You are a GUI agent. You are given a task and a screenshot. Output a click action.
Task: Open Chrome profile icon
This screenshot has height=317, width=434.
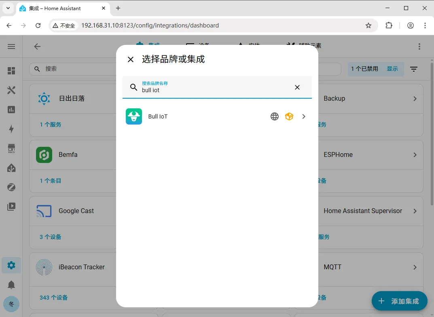(411, 25)
